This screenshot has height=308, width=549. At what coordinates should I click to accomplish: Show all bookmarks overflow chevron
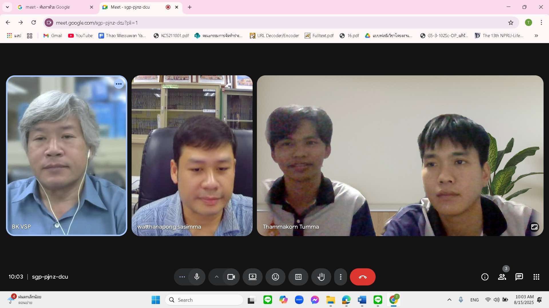pos(536,36)
